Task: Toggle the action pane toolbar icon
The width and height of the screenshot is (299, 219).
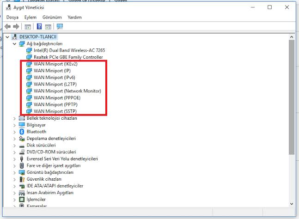Action: point(48,27)
